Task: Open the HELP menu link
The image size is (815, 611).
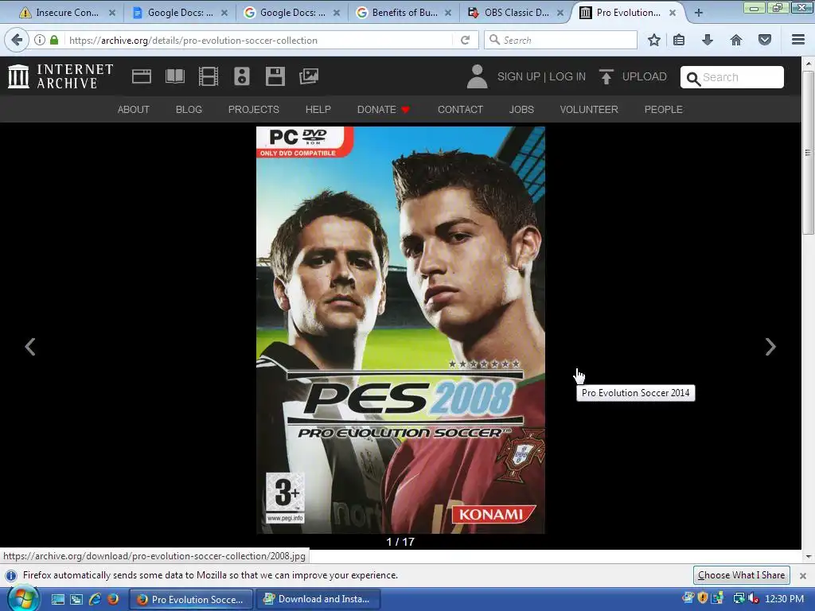Action: coord(318,110)
